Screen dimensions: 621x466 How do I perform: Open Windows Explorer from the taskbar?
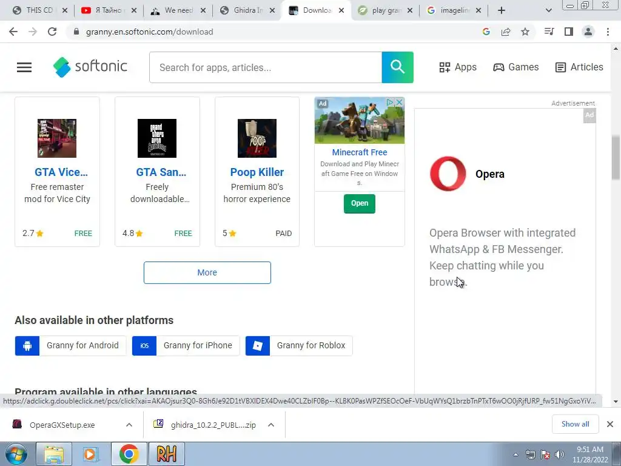pyautogui.click(x=54, y=454)
